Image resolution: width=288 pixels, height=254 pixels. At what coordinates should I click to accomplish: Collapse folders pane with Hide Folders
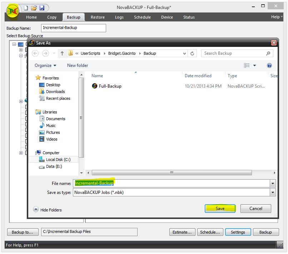pyautogui.click(x=48, y=210)
